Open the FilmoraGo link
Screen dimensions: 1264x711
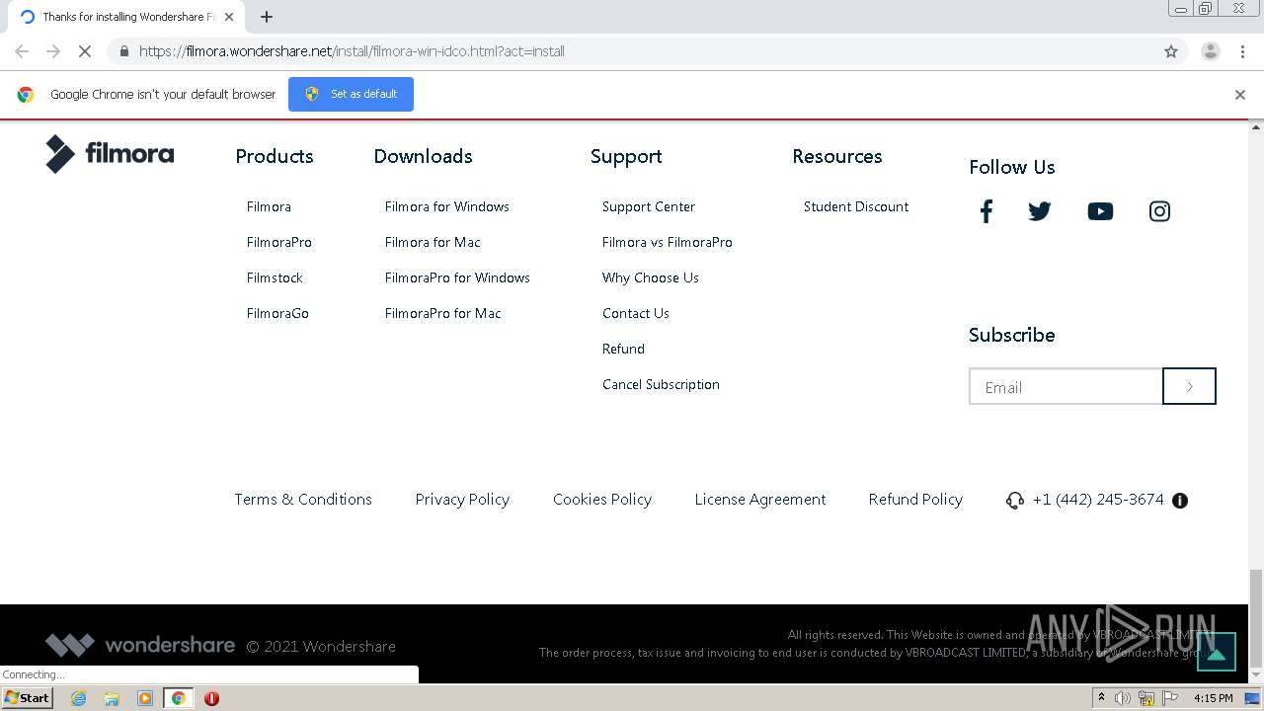277,313
